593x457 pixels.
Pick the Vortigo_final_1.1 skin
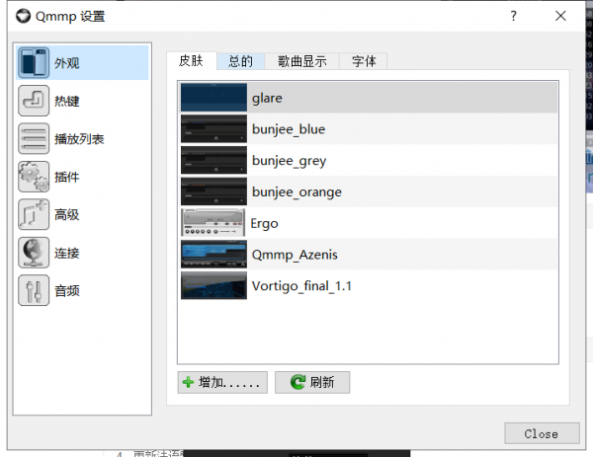coord(301,286)
